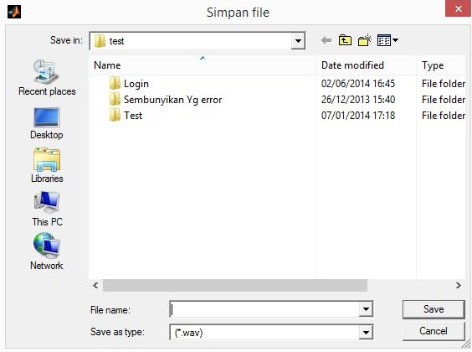Click File folder type in Login row

pos(444,84)
